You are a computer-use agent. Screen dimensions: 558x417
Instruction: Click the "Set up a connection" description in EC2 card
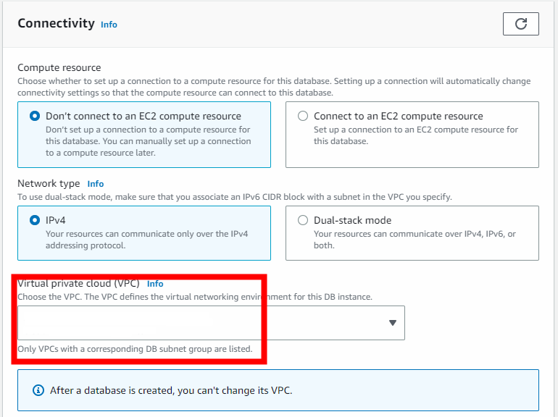pyautogui.click(x=415, y=135)
